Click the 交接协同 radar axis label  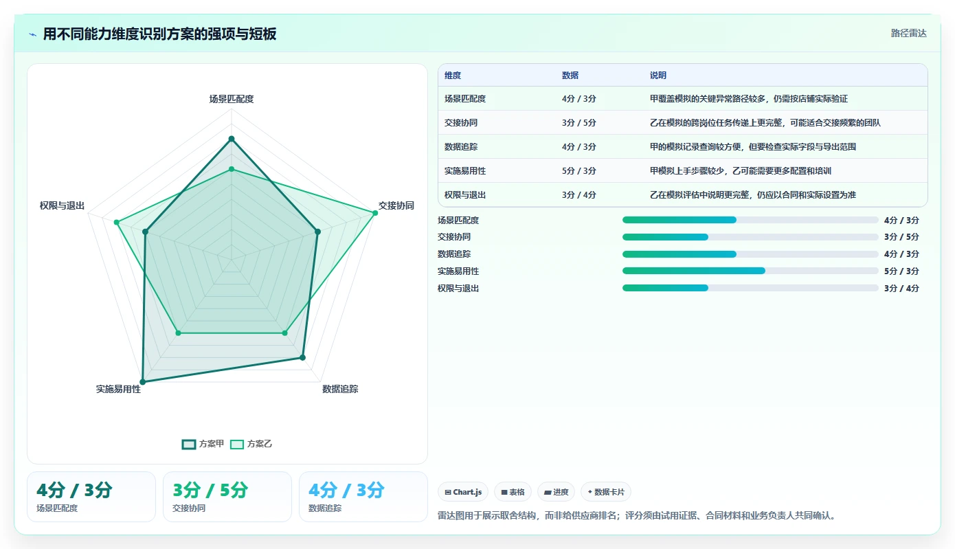click(x=396, y=205)
